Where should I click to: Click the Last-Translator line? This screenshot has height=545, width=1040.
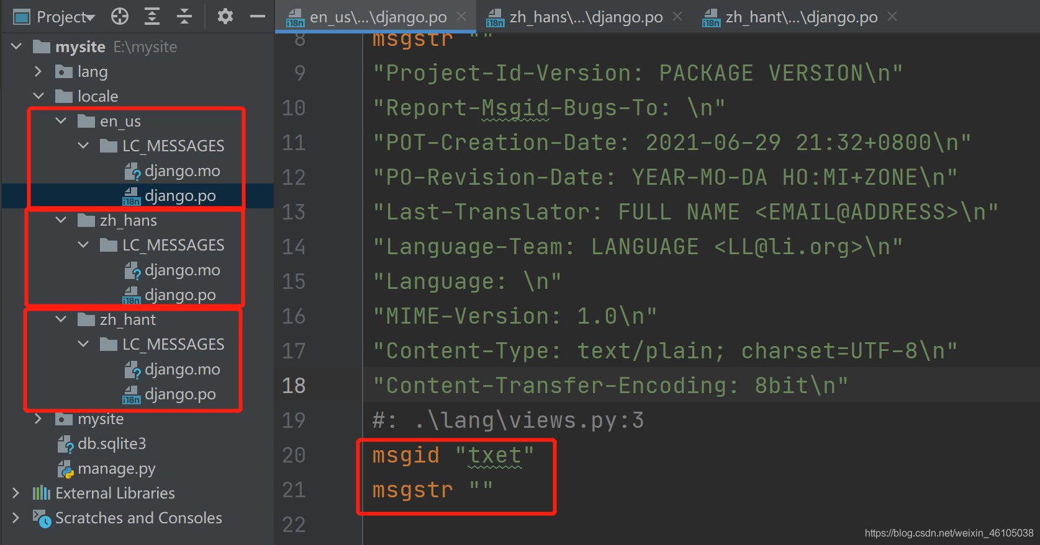click(685, 211)
